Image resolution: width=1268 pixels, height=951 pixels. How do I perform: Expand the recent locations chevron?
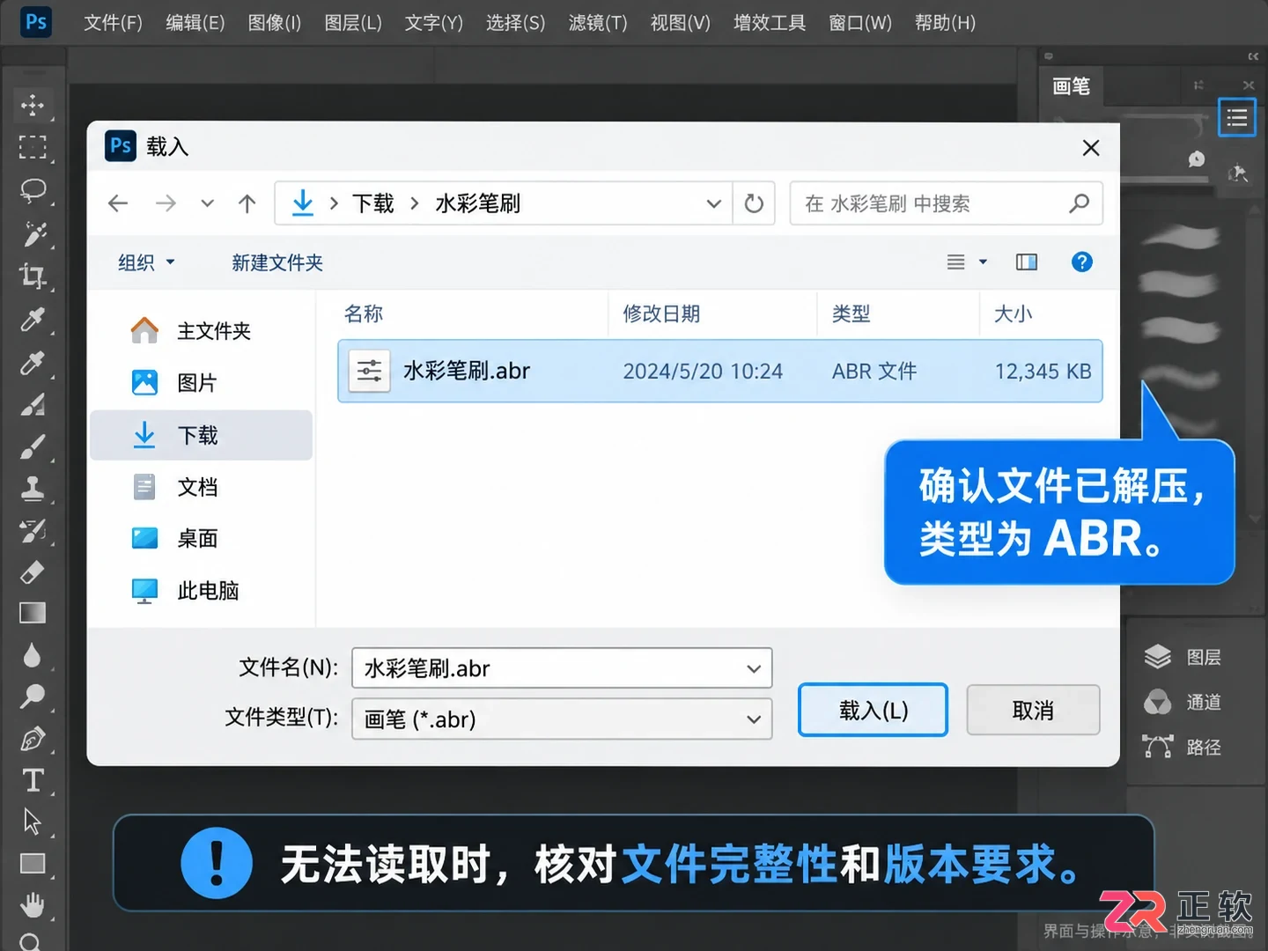point(208,204)
